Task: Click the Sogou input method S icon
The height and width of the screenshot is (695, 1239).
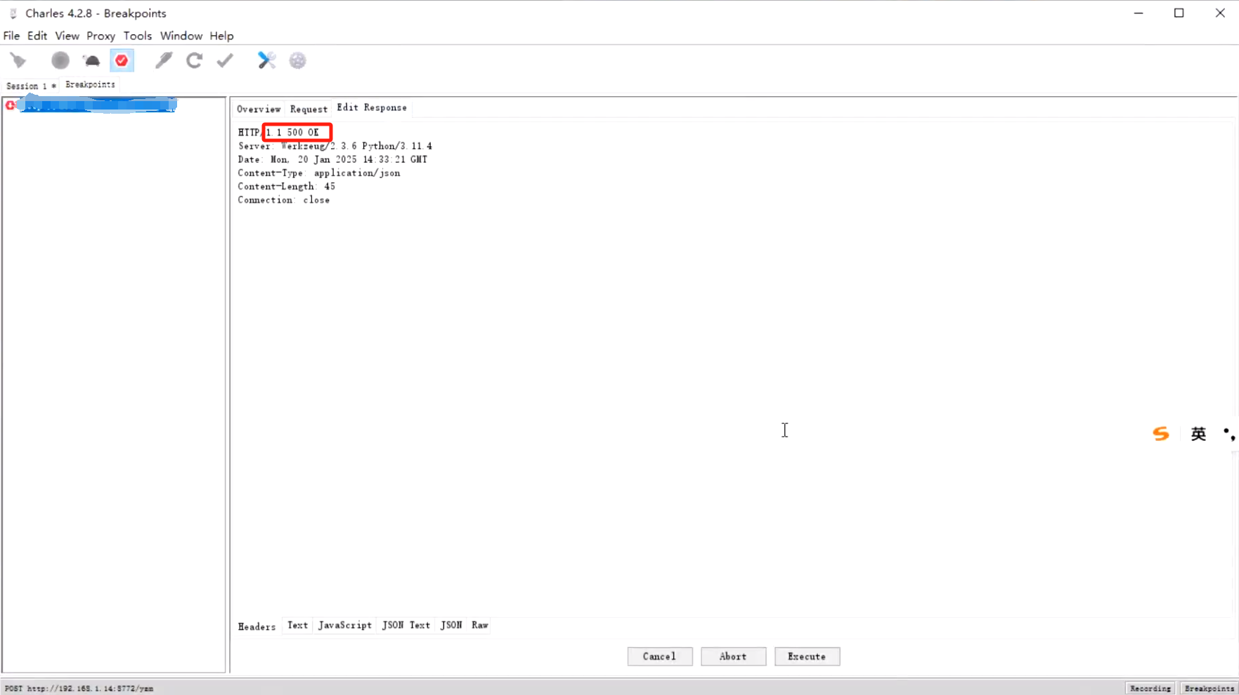Action: tap(1161, 434)
